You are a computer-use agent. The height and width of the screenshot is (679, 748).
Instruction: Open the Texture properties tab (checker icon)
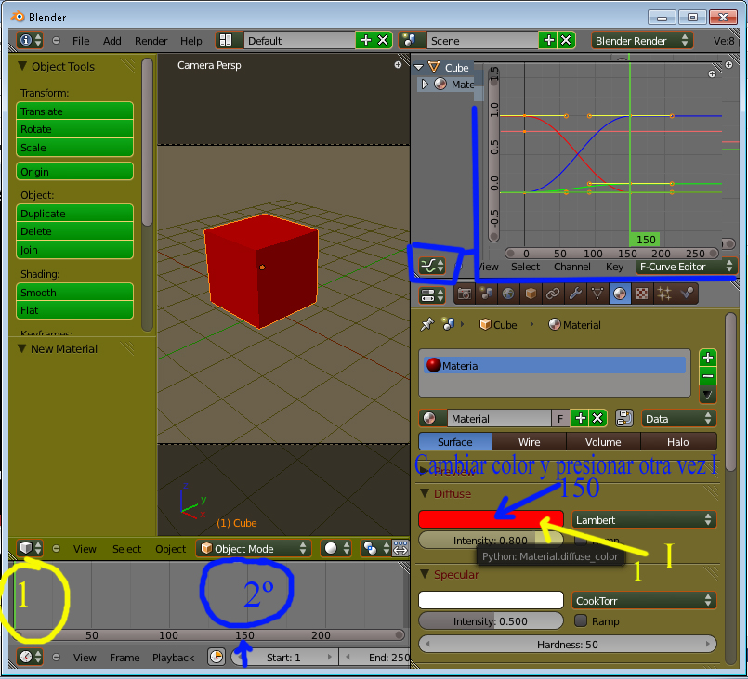click(642, 294)
